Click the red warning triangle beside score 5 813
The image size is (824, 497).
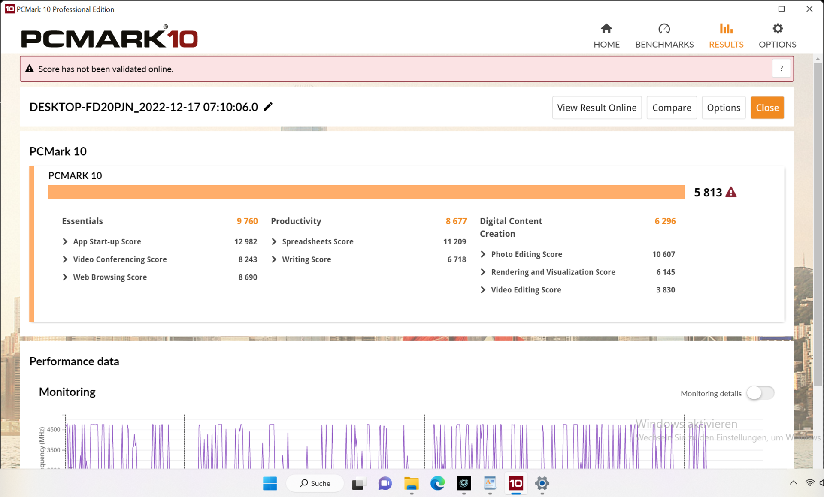[731, 192]
